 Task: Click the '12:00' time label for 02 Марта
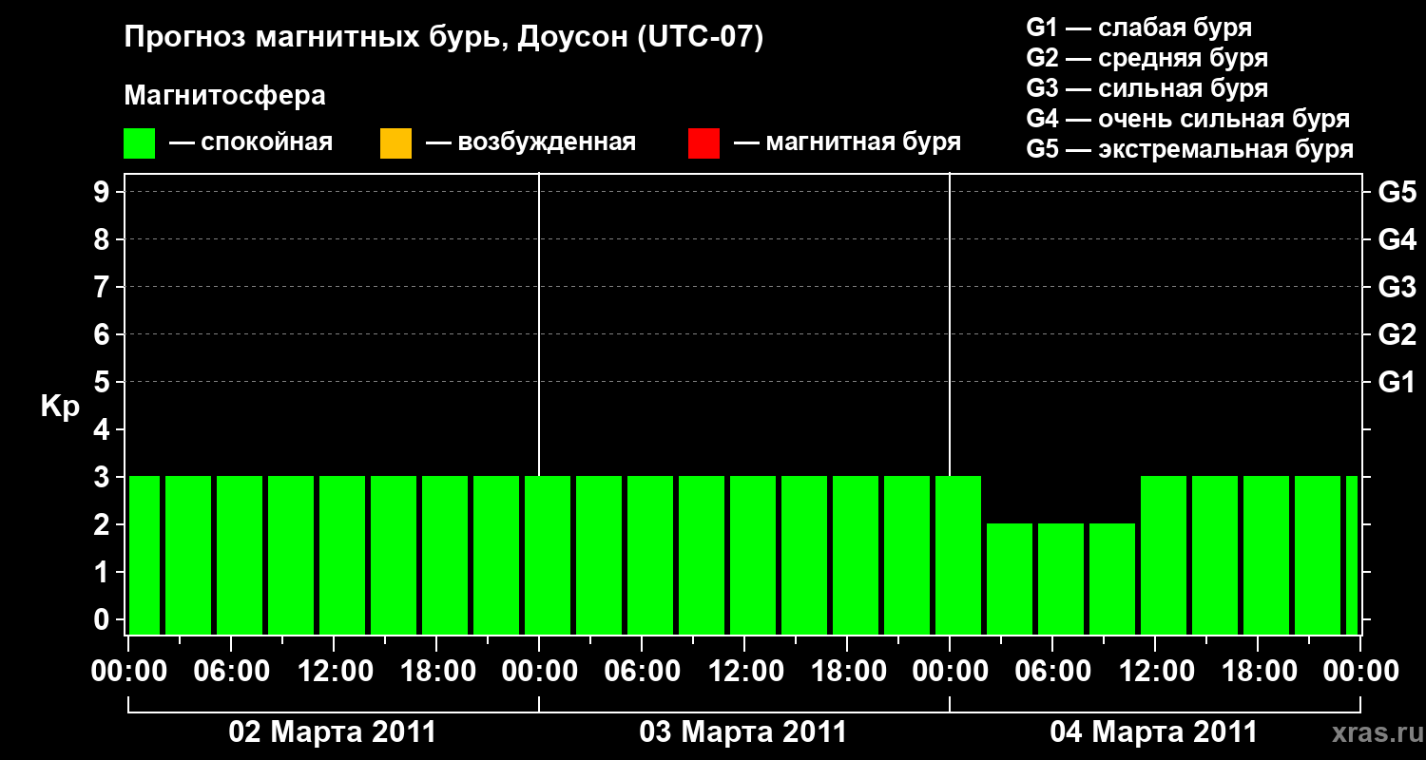pos(334,672)
